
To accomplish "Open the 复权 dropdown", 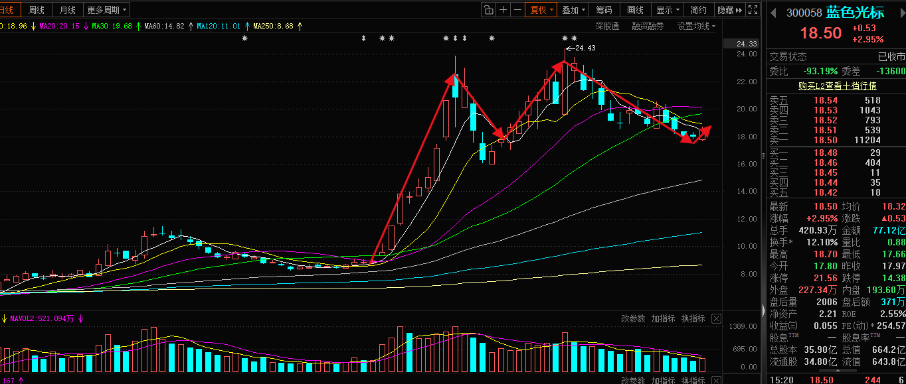I will (541, 10).
